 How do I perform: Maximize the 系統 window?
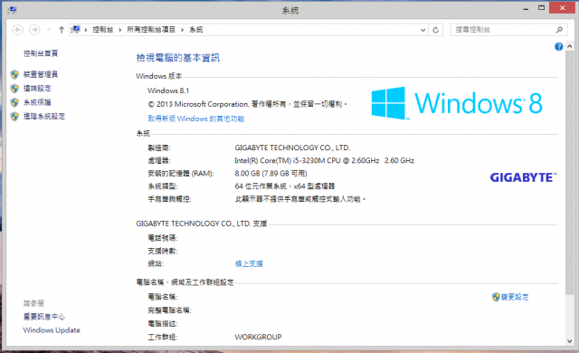click(x=541, y=8)
